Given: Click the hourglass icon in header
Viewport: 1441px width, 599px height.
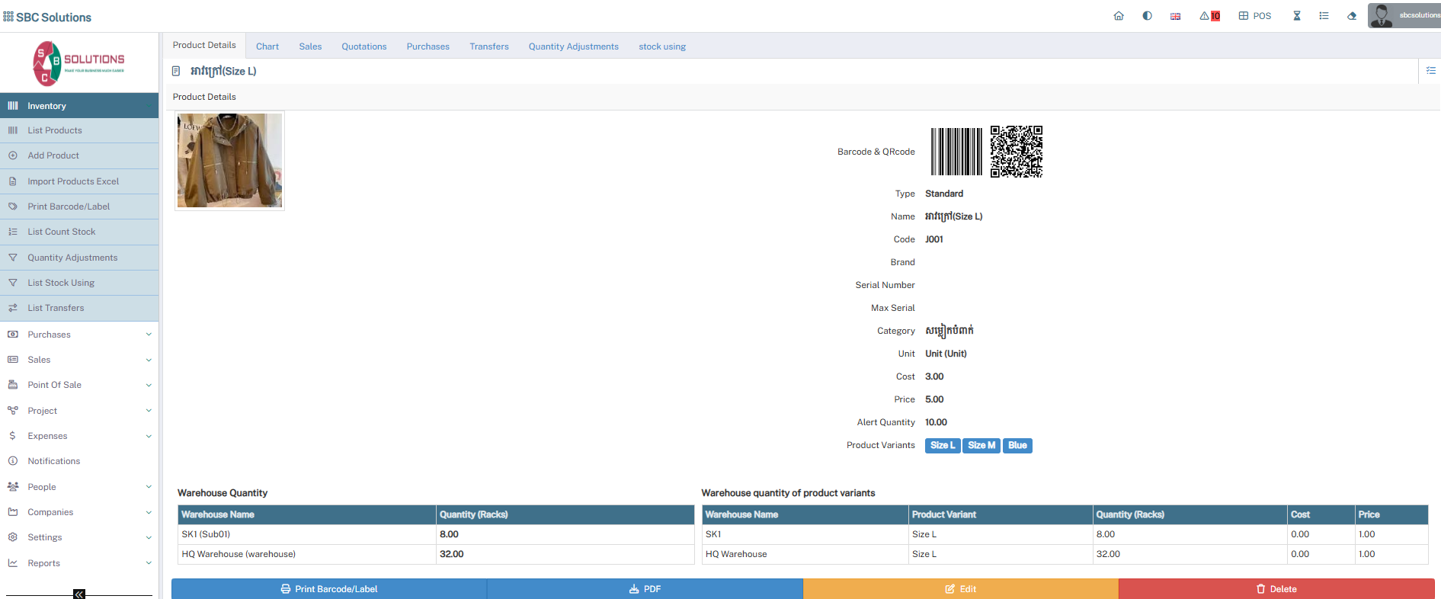Looking at the screenshot, I should 1296,16.
